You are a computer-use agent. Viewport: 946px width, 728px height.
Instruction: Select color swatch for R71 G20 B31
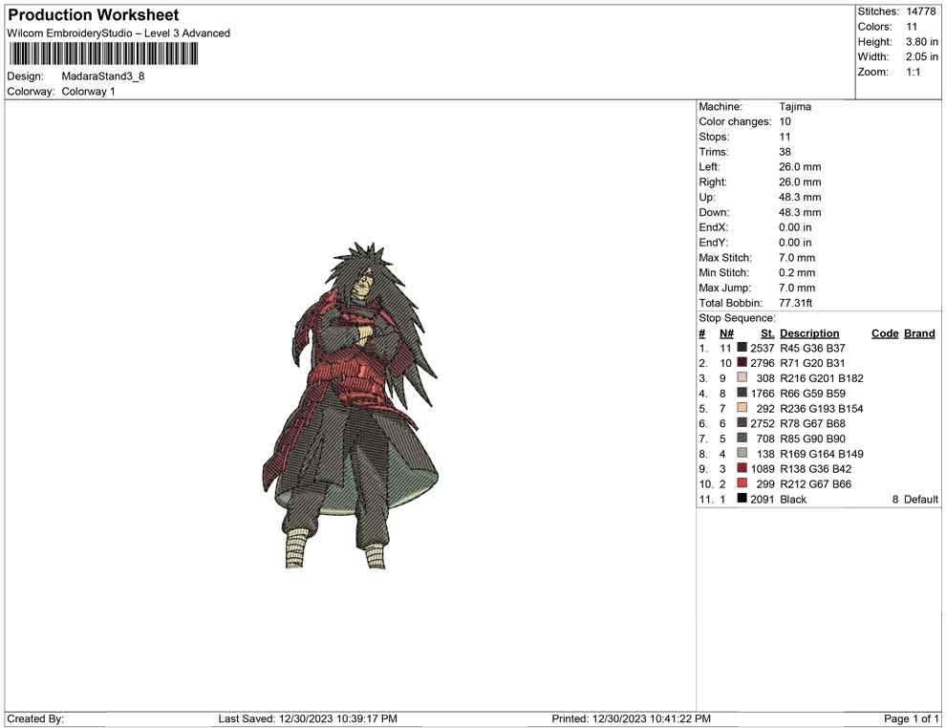click(742, 362)
